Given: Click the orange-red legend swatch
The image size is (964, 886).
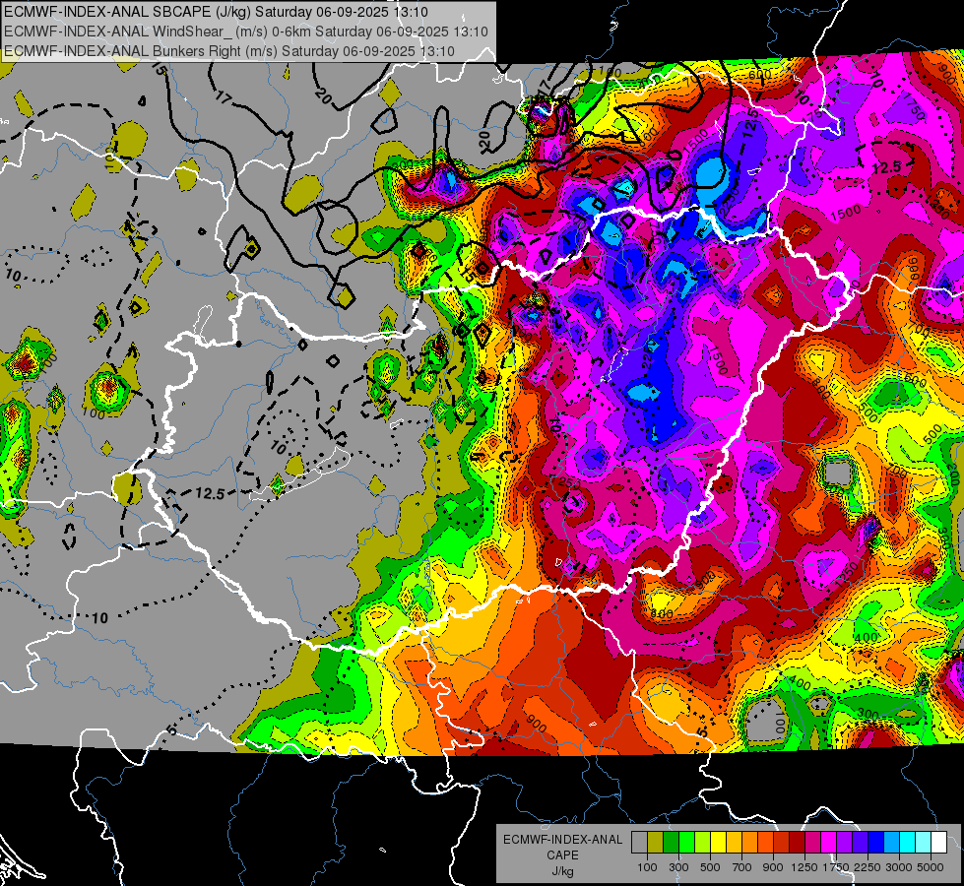Looking at the screenshot, I should (765, 842).
